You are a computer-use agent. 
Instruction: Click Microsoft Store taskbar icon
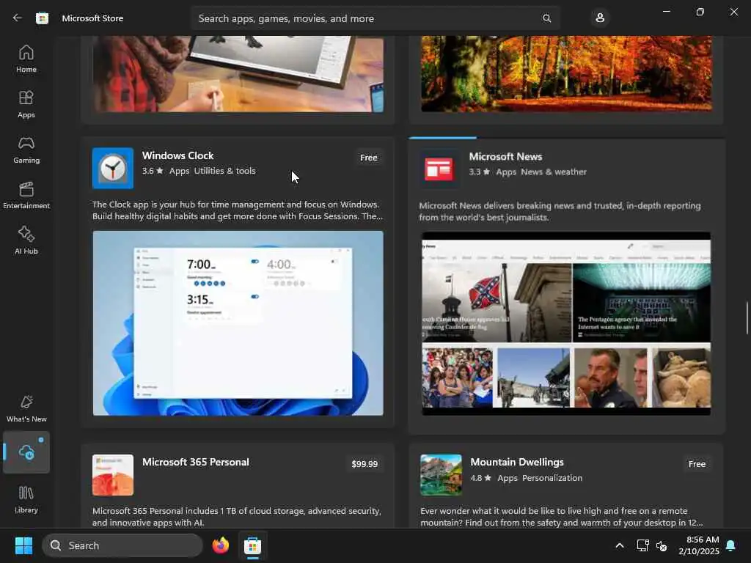pos(252,545)
